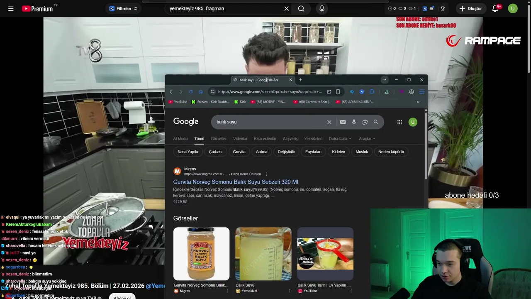This screenshot has height=299, width=531.
Task: Clear the YouTube search box text
Action: [x=286, y=8]
